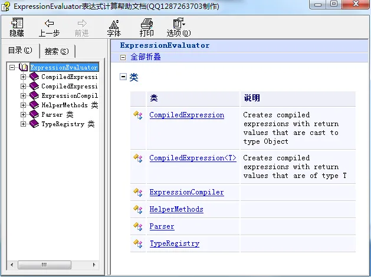Open the Parser class link
The width and height of the screenshot is (371, 277).
click(162, 226)
